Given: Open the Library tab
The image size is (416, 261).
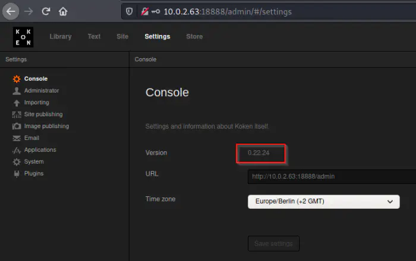Looking at the screenshot, I should [x=61, y=37].
